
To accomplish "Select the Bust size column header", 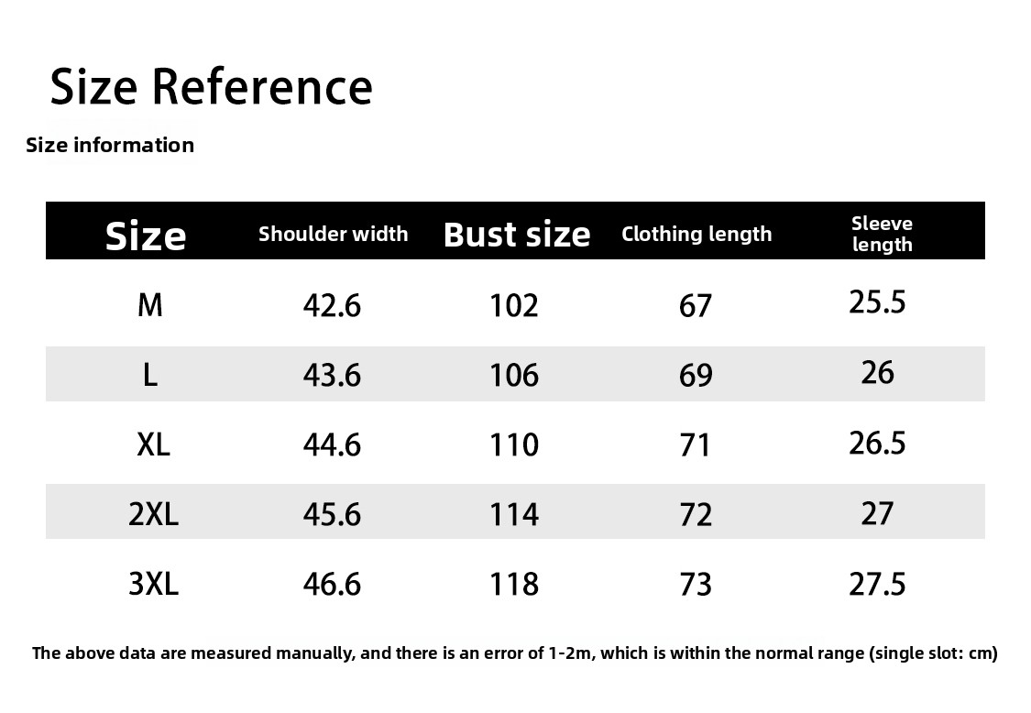I will (x=517, y=234).
